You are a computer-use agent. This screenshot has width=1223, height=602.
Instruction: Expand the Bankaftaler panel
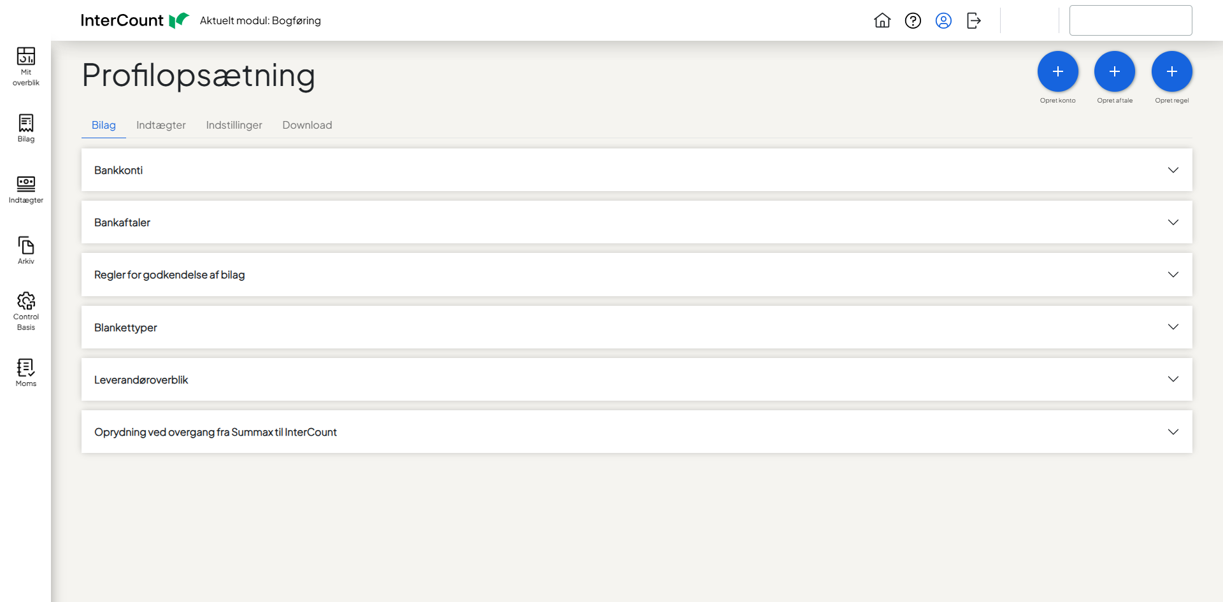pyautogui.click(x=1173, y=222)
